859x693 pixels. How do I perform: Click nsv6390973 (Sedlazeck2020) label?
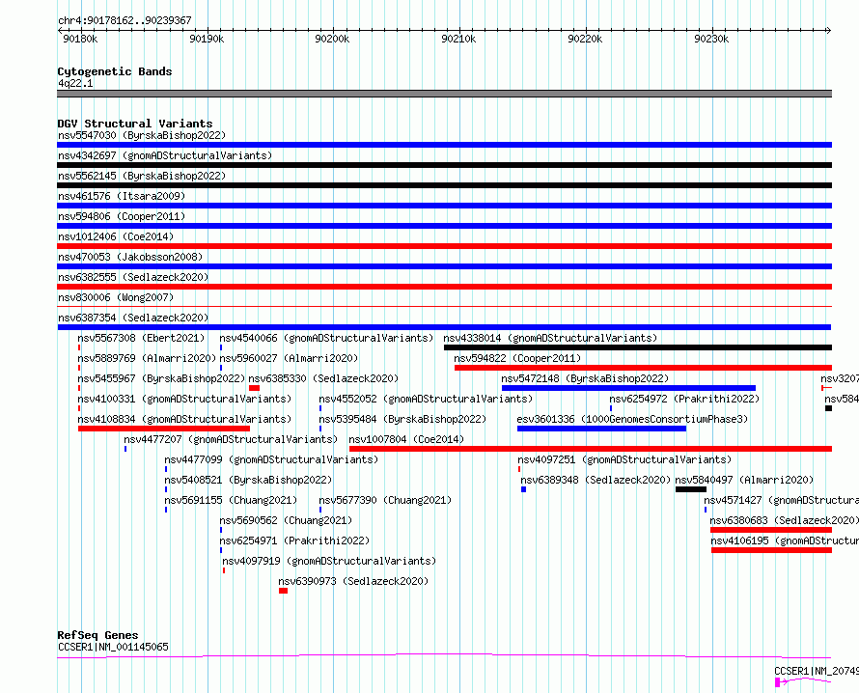click(353, 581)
